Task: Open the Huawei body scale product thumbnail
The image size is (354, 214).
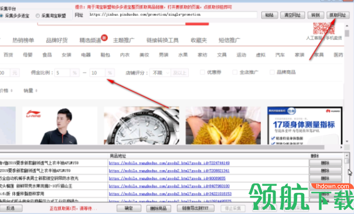Action: (x=305, y=126)
